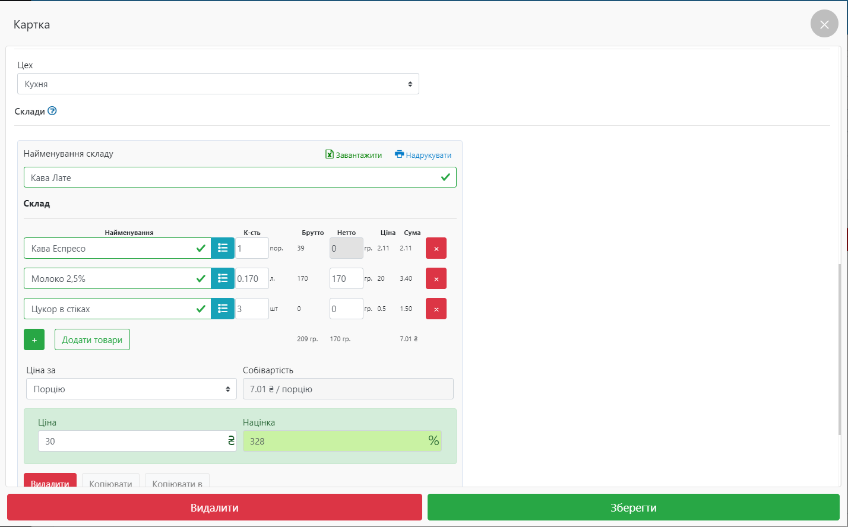Image resolution: width=848 pixels, height=527 pixels.
Task: Open the list icon for Цукор в стіках
Action: pyautogui.click(x=223, y=309)
